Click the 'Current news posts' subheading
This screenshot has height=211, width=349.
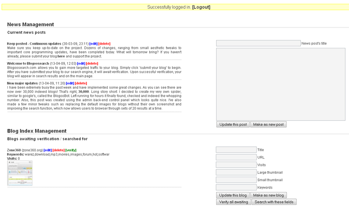click(x=26, y=33)
